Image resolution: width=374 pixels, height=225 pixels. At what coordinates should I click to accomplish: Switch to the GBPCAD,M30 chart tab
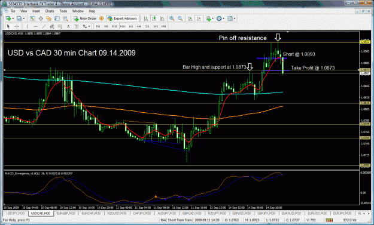(x=191, y=213)
